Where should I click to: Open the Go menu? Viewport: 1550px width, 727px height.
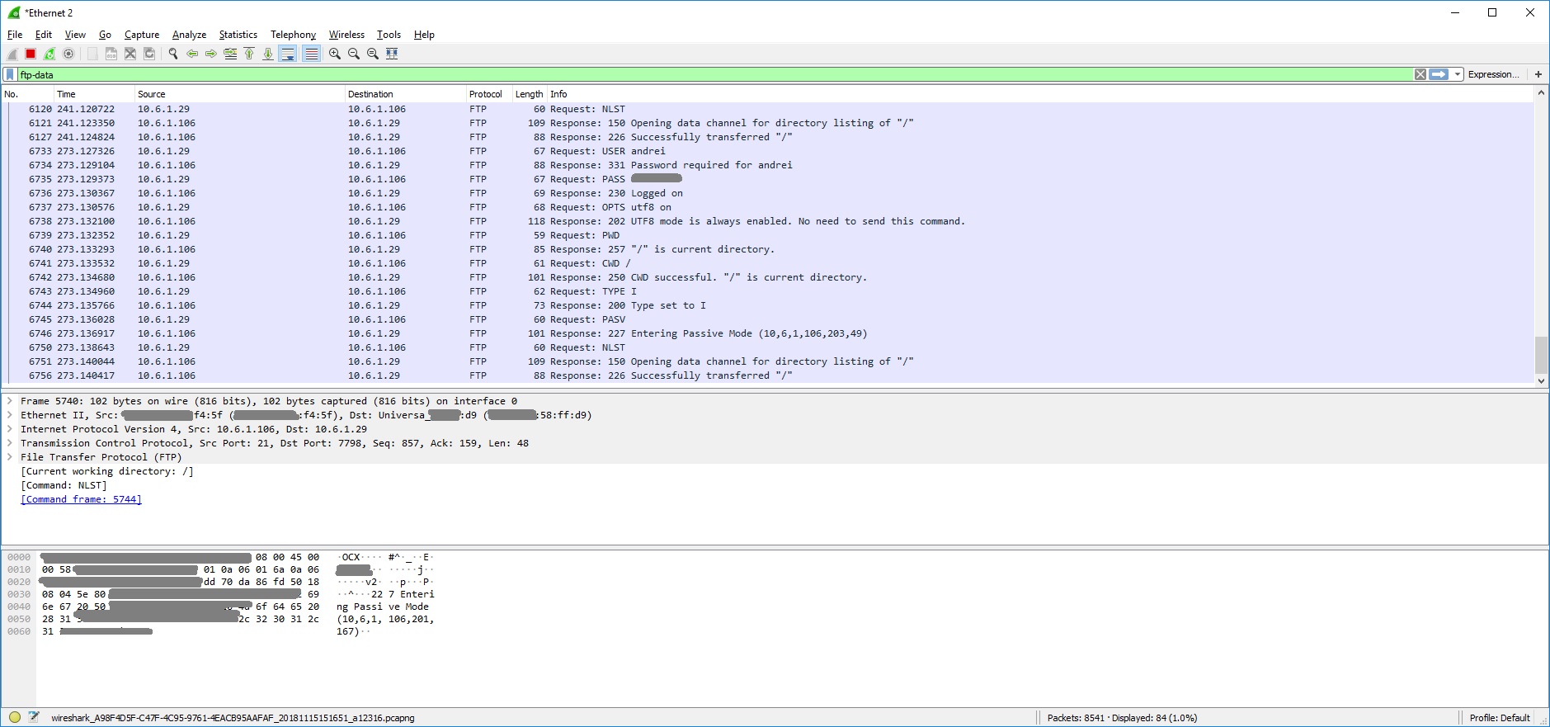pyautogui.click(x=105, y=35)
